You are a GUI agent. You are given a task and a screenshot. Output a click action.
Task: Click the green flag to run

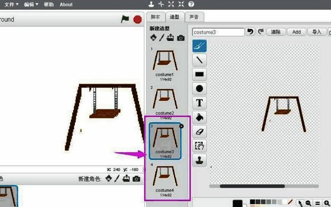click(125, 19)
